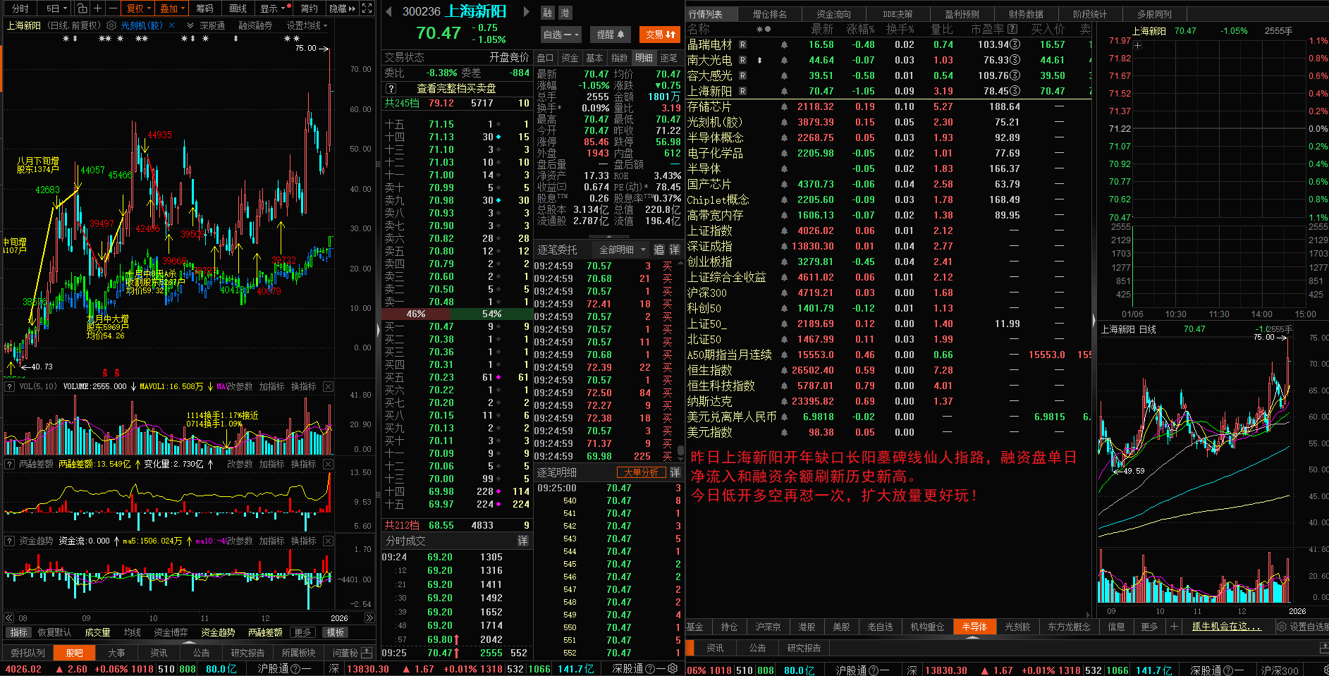Open the 所属板块 bottom tab
This screenshot has height=676, width=1329.
coord(298,653)
